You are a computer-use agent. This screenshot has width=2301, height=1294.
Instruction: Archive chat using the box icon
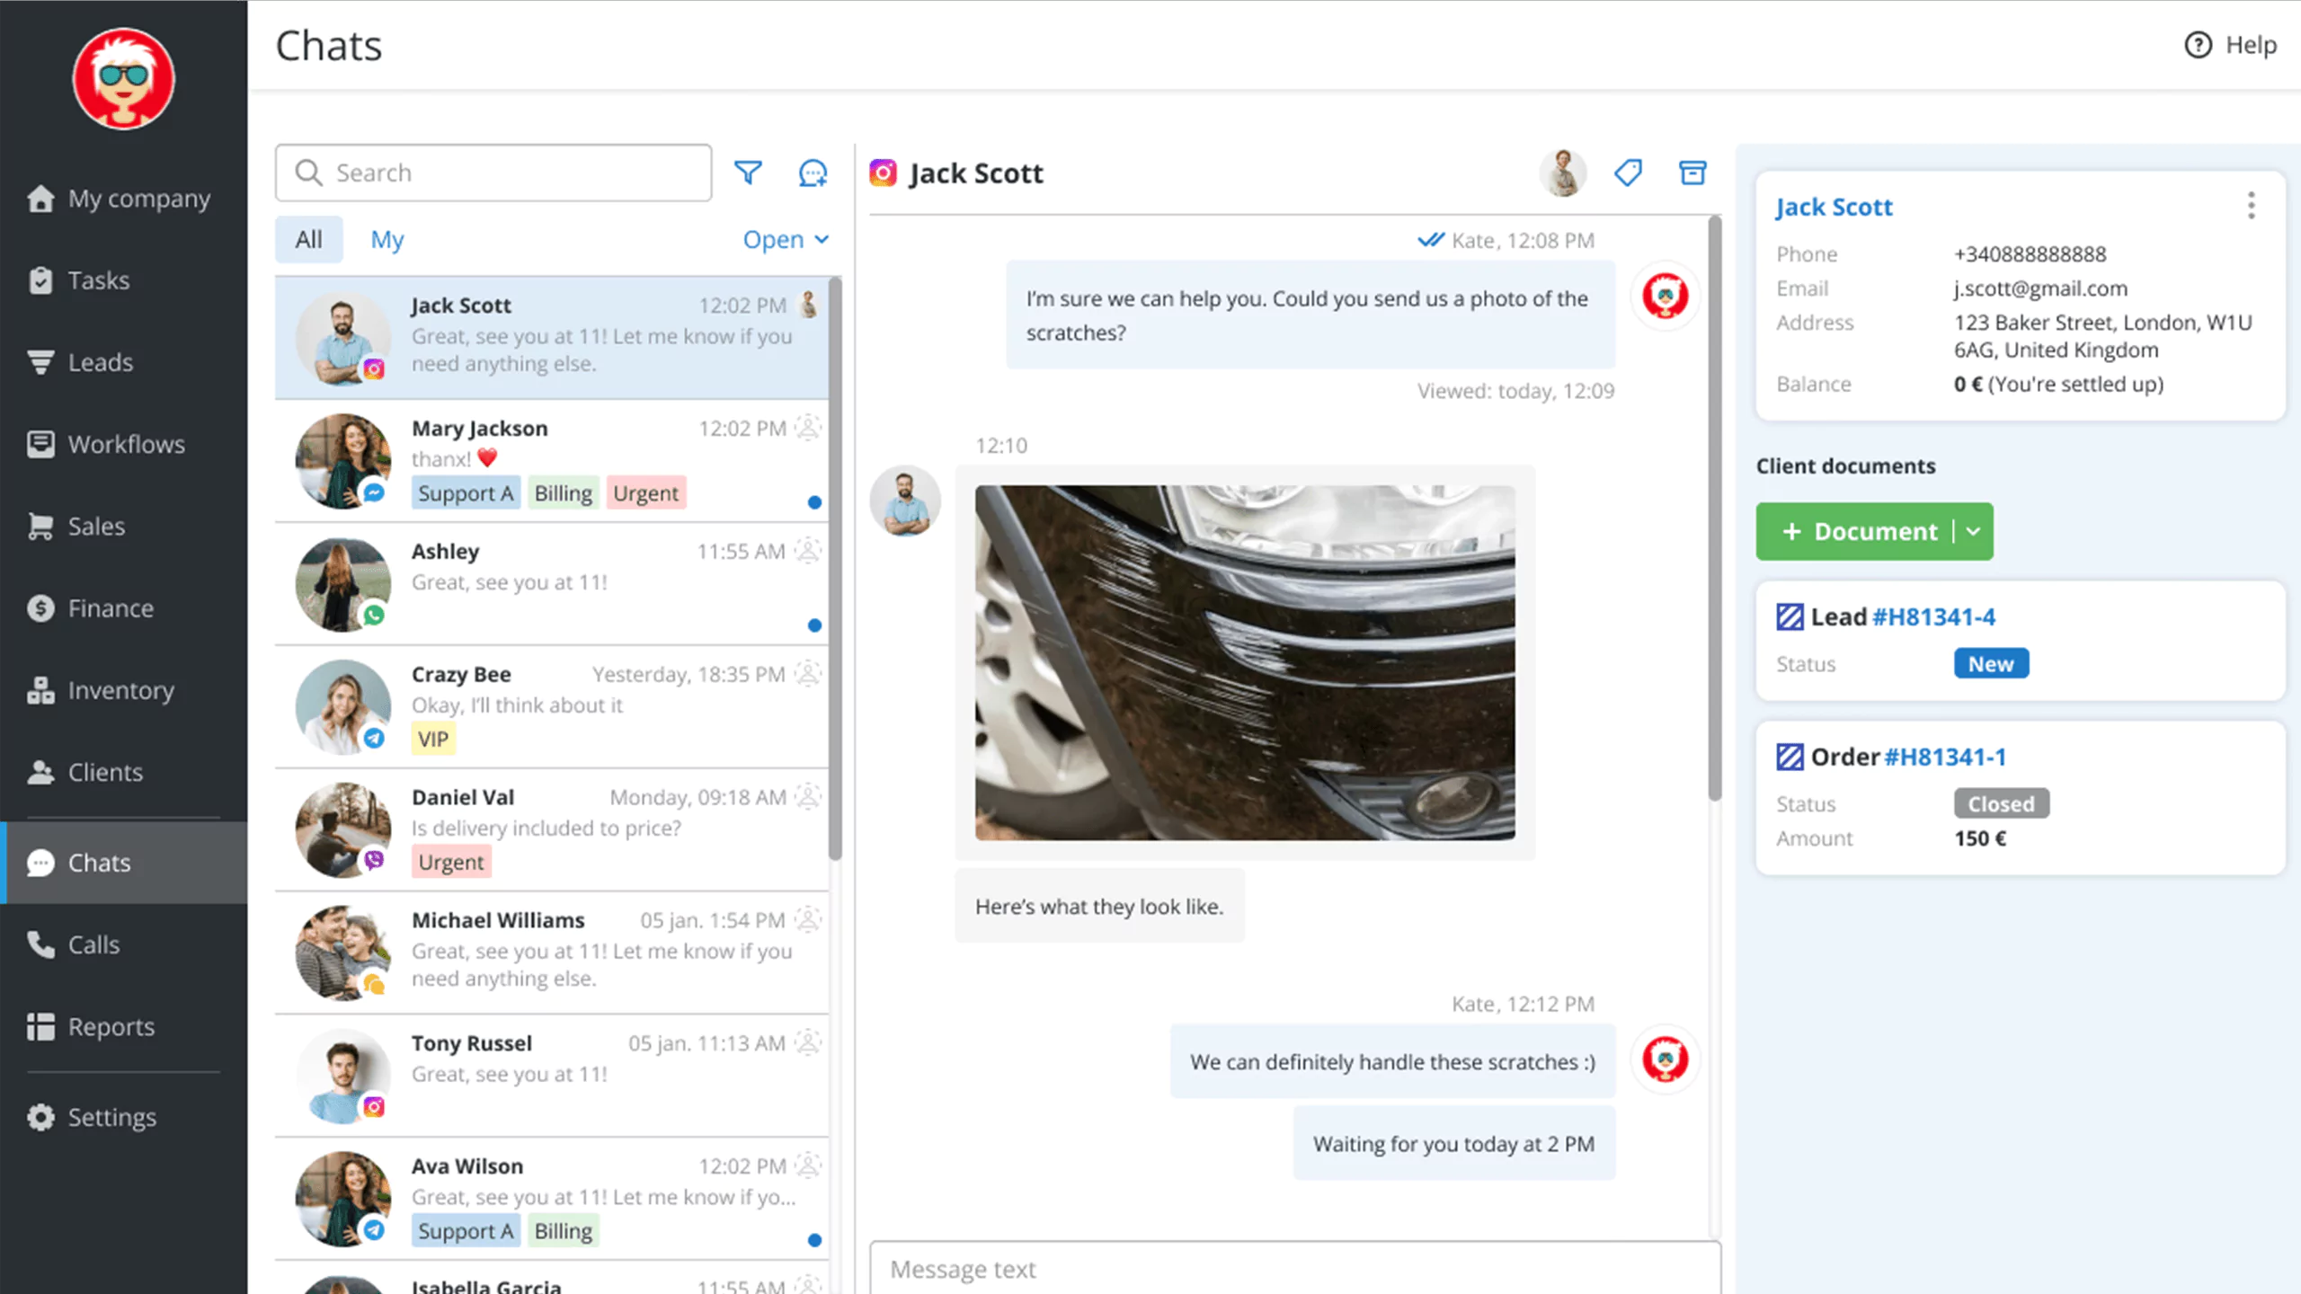point(1692,173)
